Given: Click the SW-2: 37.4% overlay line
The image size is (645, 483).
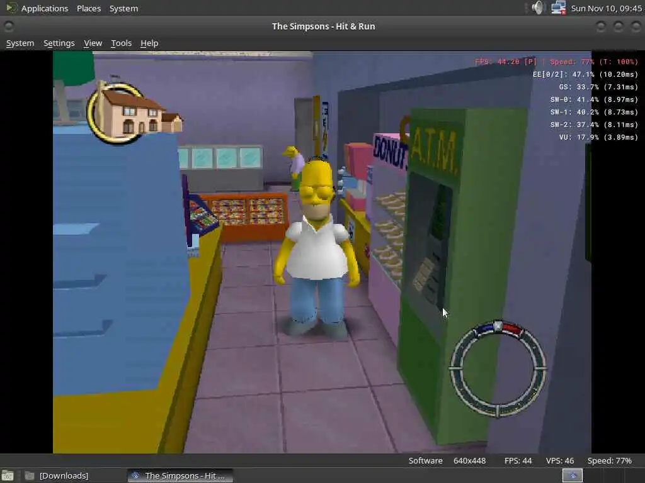Looking at the screenshot, I should click(594, 125).
